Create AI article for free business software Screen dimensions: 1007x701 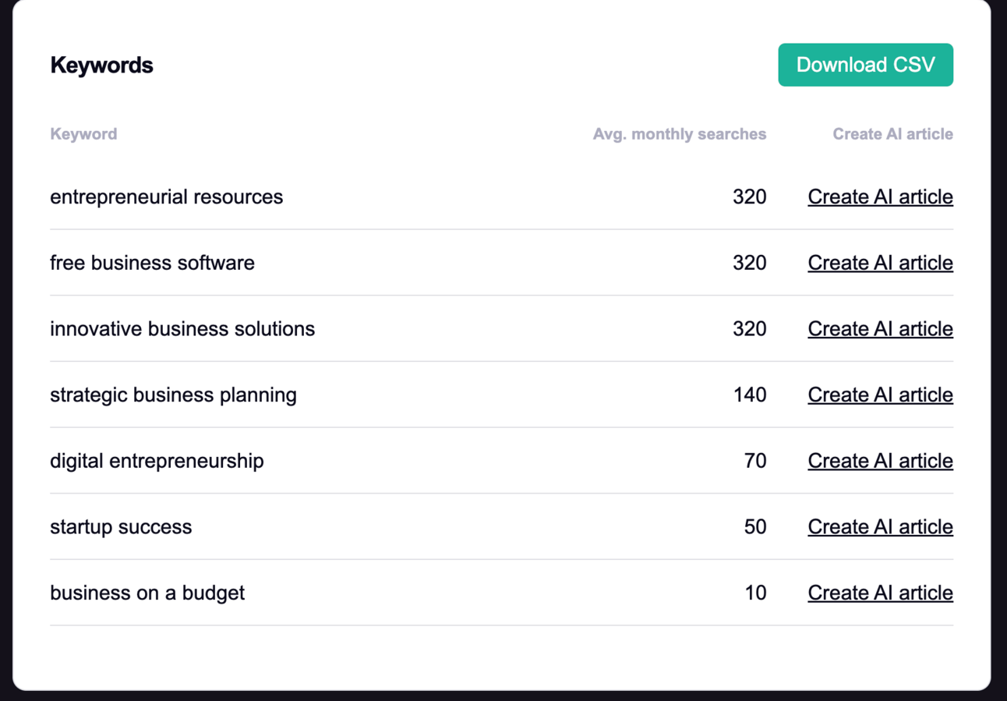[x=880, y=263]
